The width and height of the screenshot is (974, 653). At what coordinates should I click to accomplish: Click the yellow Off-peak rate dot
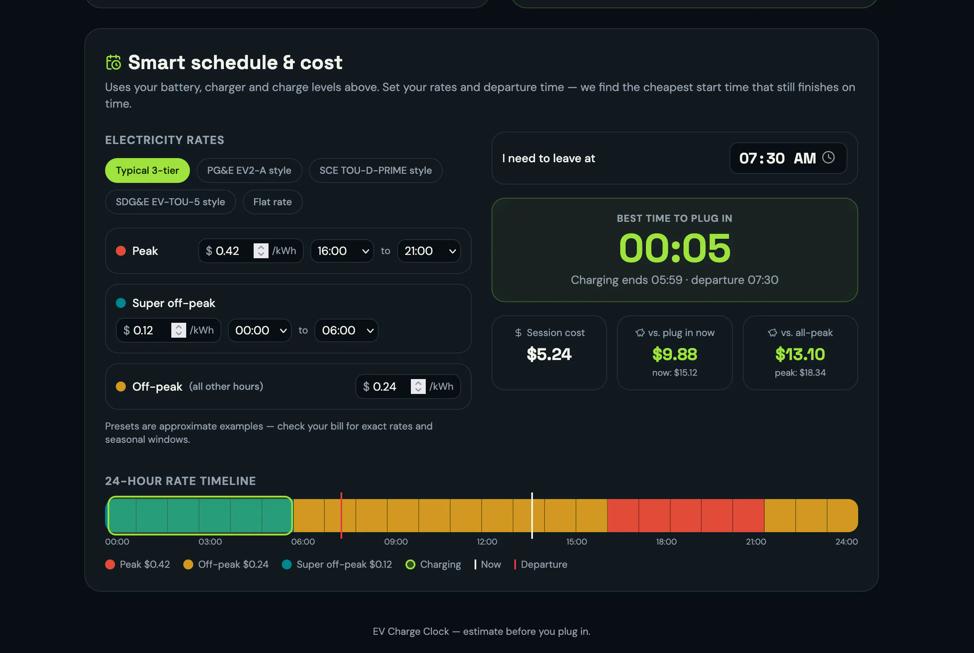[121, 387]
